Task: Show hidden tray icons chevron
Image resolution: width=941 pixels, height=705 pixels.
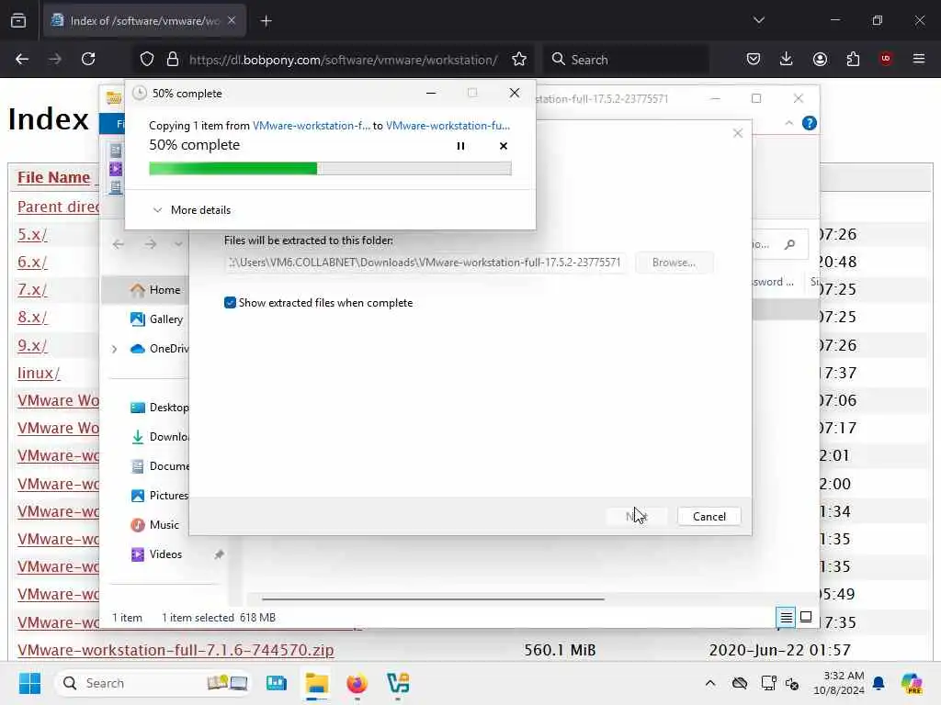Action: [710, 683]
